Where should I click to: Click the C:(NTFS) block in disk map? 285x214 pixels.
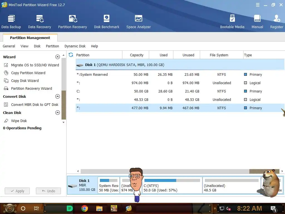point(172,185)
